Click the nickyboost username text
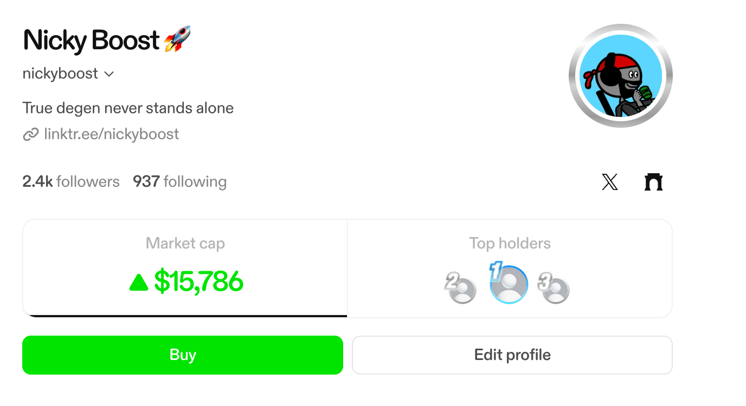The height and width of the screenshot is (406, 746). (x=60, y=74)
